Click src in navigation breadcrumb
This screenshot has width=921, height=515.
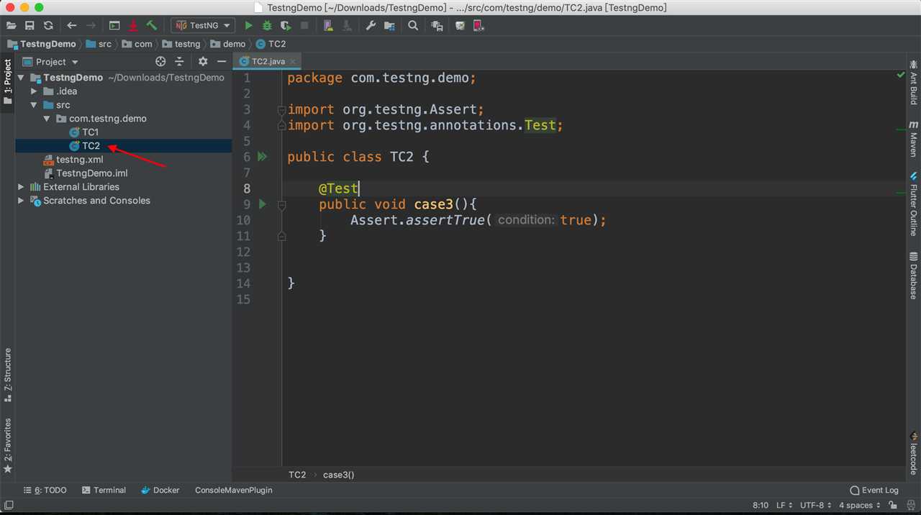pyautogui.click(x=99, y=44)
